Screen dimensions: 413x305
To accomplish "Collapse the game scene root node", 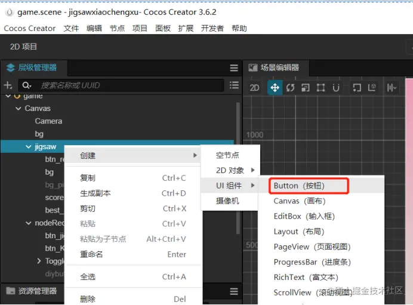I will (x=8, y=96).
